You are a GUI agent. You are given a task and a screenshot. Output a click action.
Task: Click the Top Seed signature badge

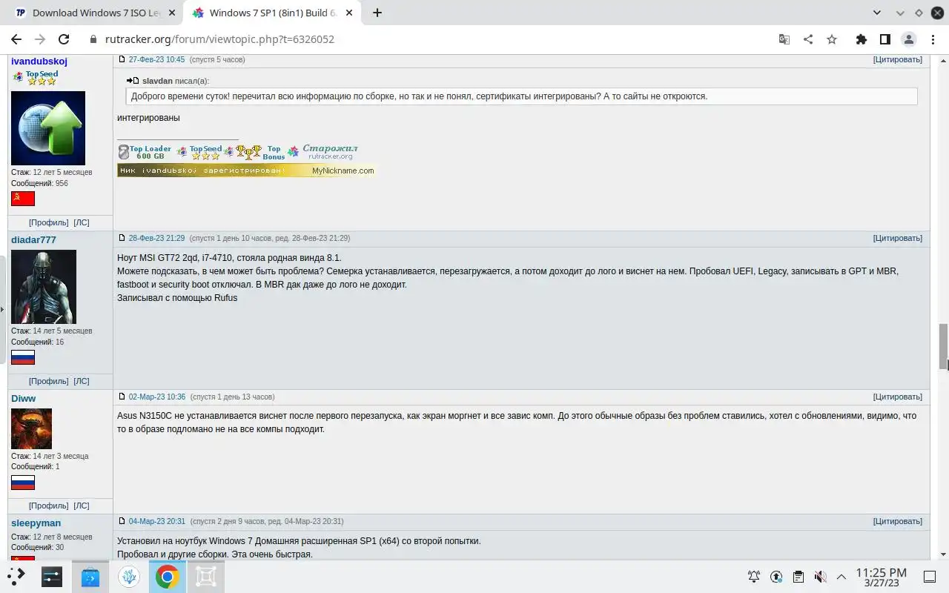click(x=199, y=152)
